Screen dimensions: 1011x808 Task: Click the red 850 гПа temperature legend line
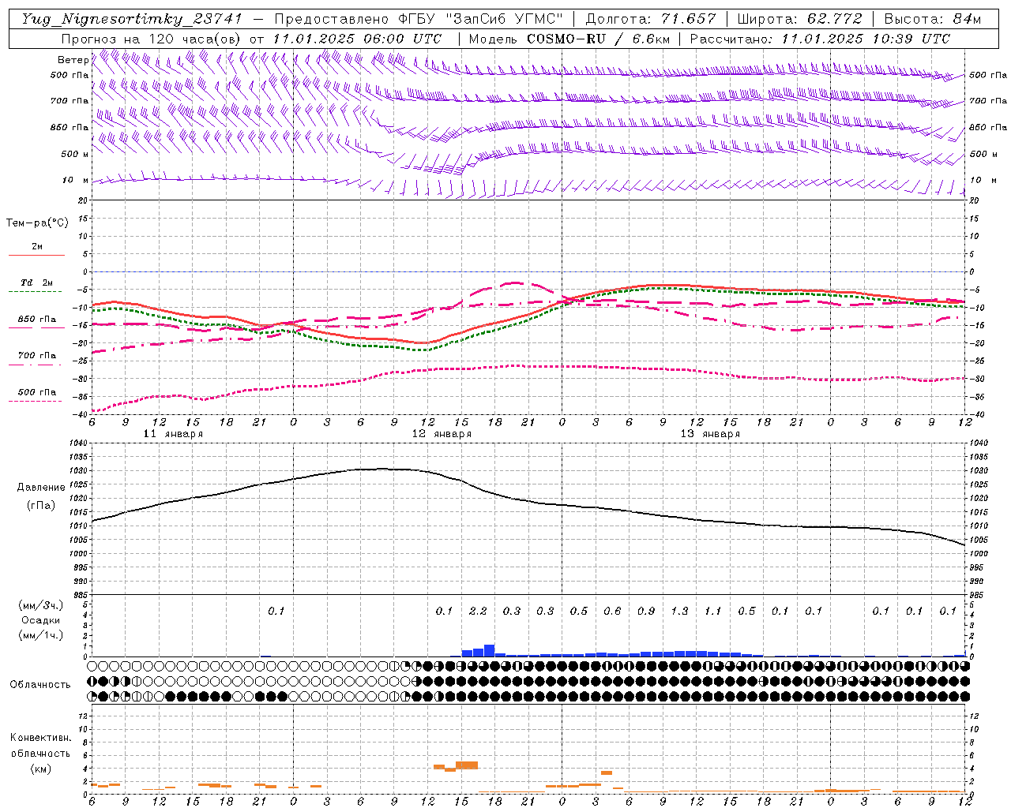tap(35, 327)
